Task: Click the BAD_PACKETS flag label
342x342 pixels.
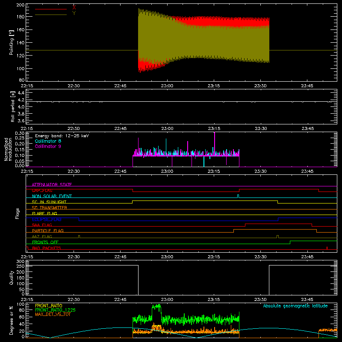Action: coord(47,248)
